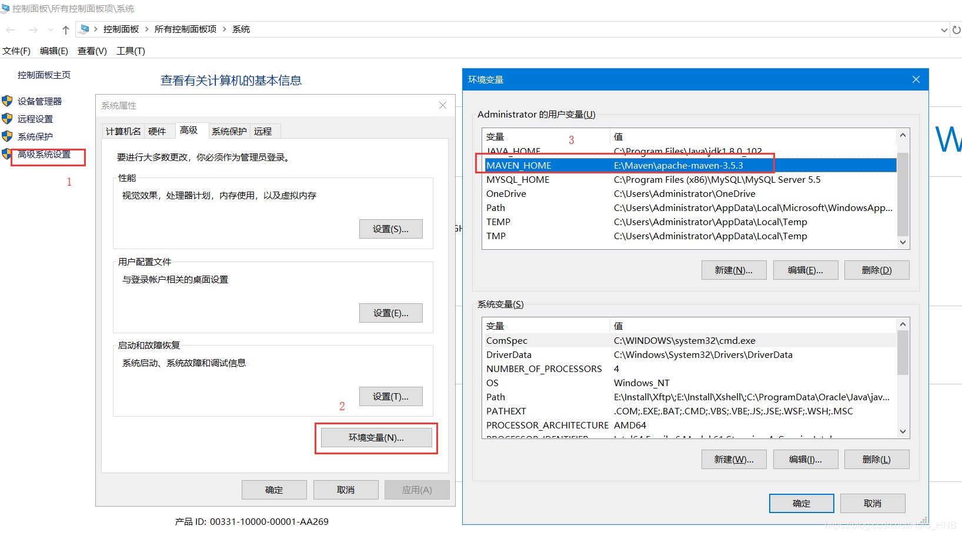Select PROCESSOR_ARCHITECTURE system variable
This screenshot has height=536, width=962.
coord(690,426)
